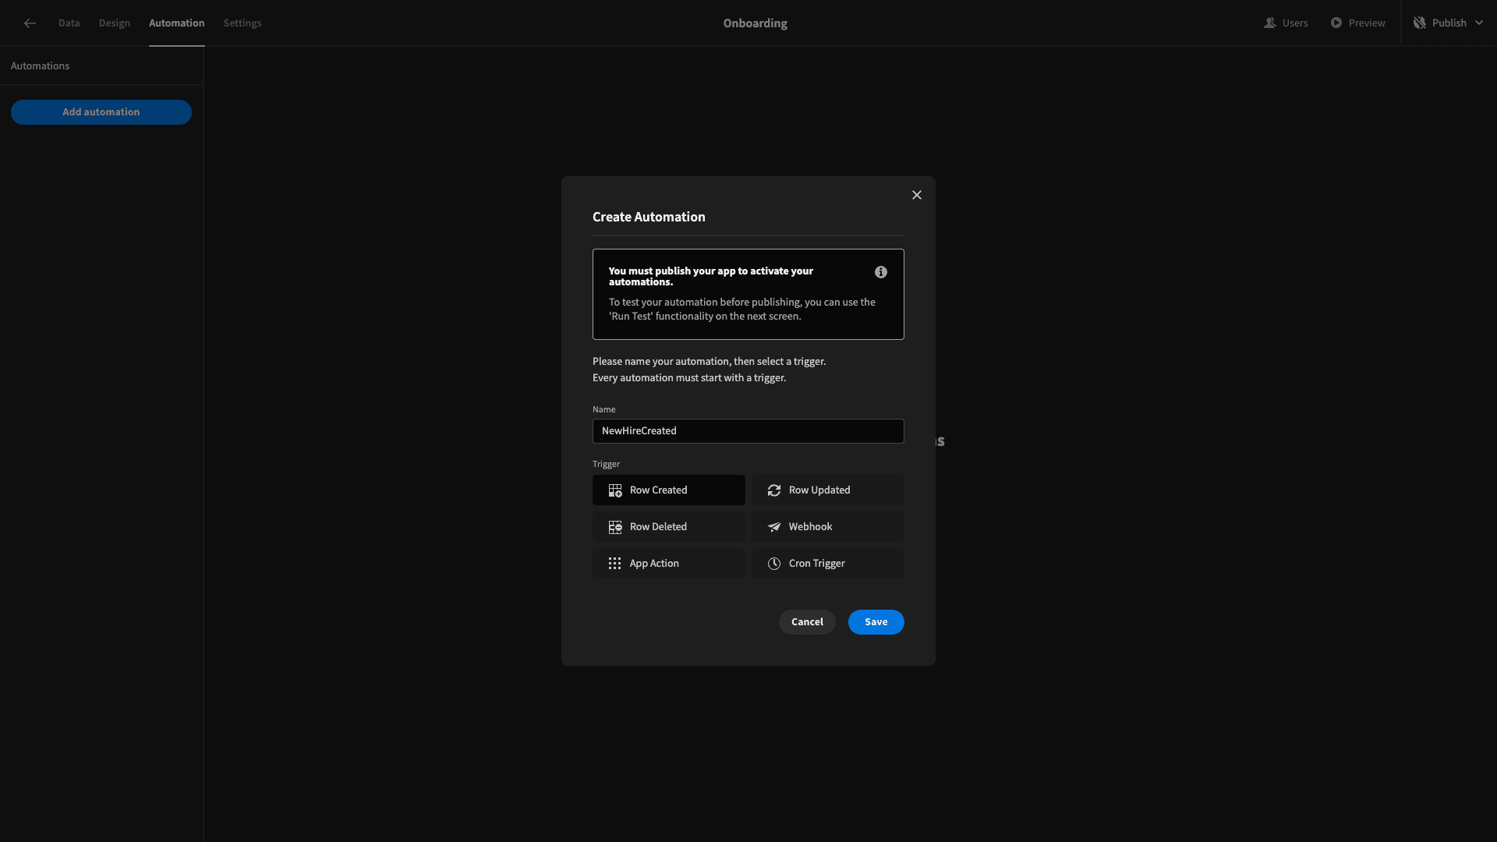Switch to the Settings tab
Screen dimensions: 1497x842
coord(242,23)
